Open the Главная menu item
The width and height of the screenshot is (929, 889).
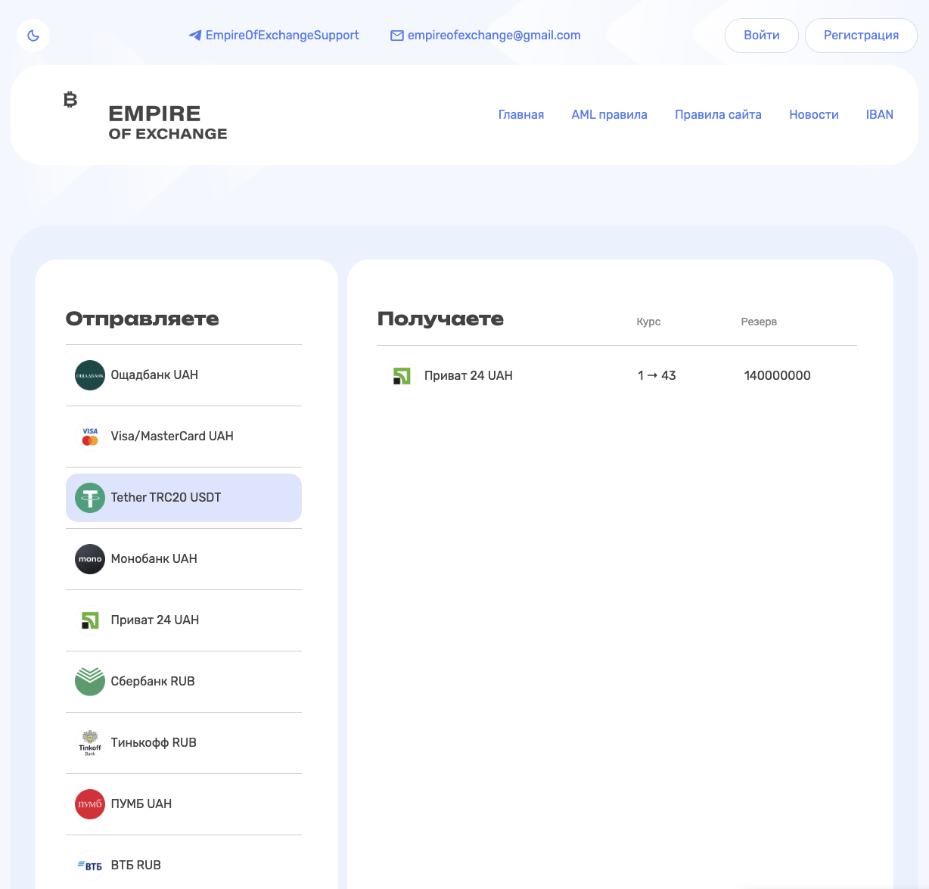pos(520,115)
